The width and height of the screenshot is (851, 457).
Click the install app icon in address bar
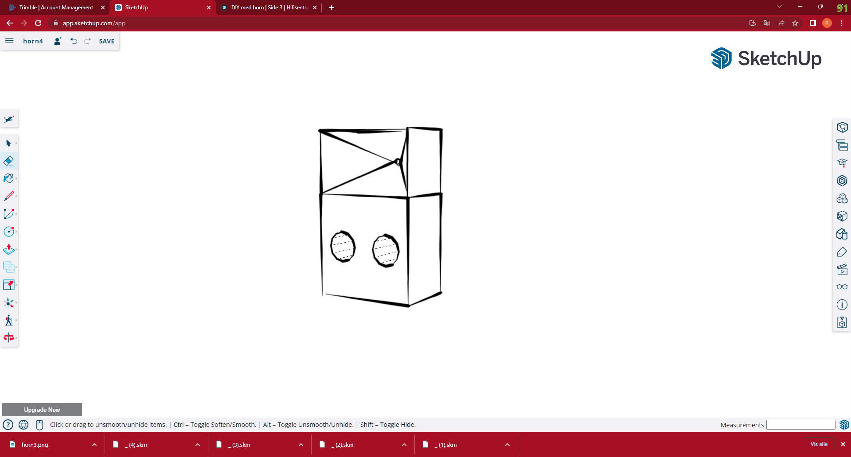753,23
